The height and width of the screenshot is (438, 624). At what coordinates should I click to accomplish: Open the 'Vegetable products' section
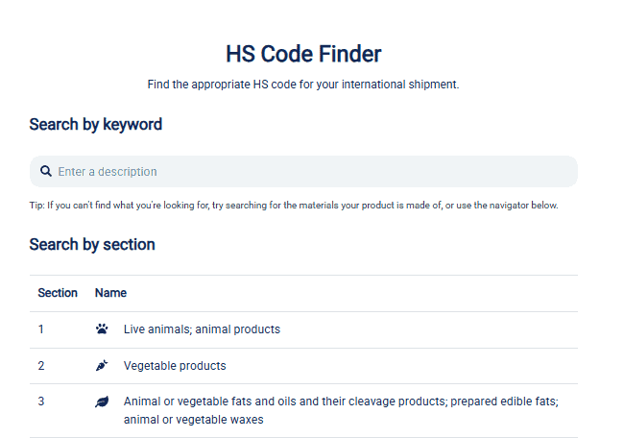point(175,366)
